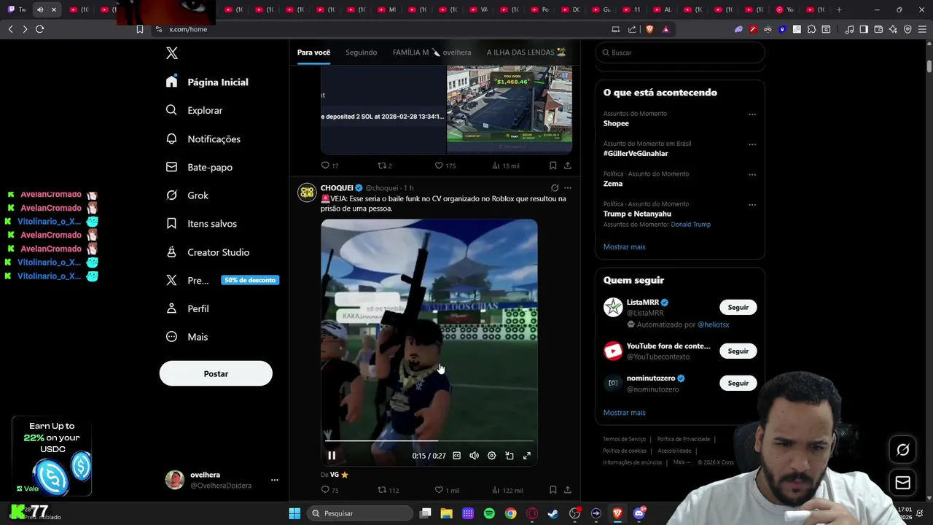This screenshot has height=525, width=933.
Task: Click Mostrar mais under Quem seguir
Action: (624, 413)
